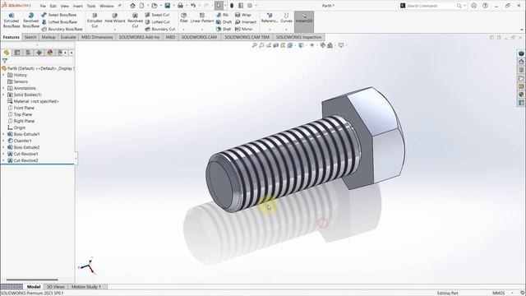Expand the Cut-Revolve1 feature
This screenshot has width=526, height=296.
[3, 154]
